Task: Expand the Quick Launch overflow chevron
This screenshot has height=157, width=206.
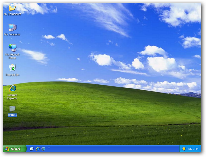Action: 49,148
